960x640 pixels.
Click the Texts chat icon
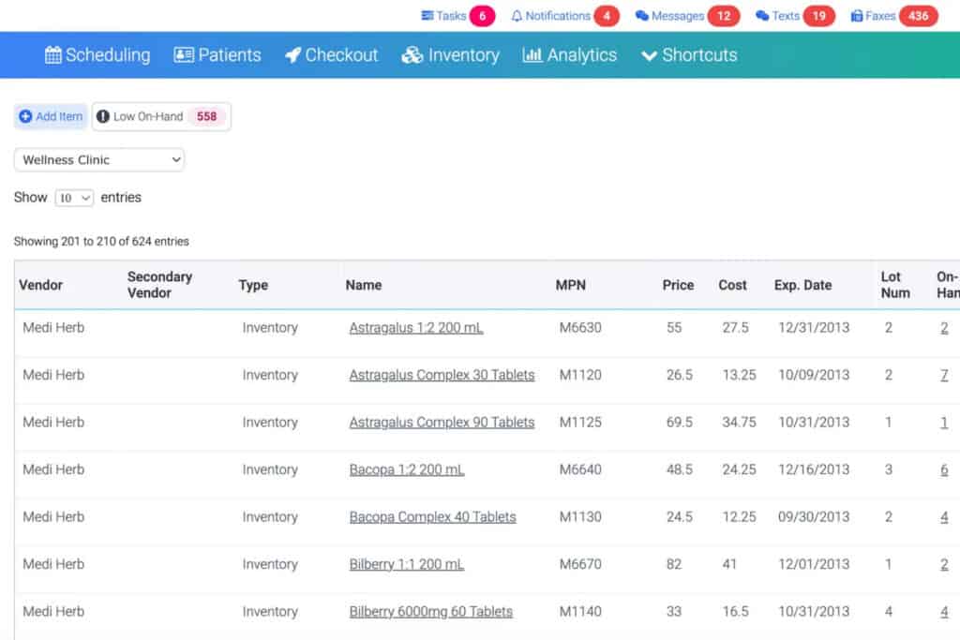click(762, 16)
